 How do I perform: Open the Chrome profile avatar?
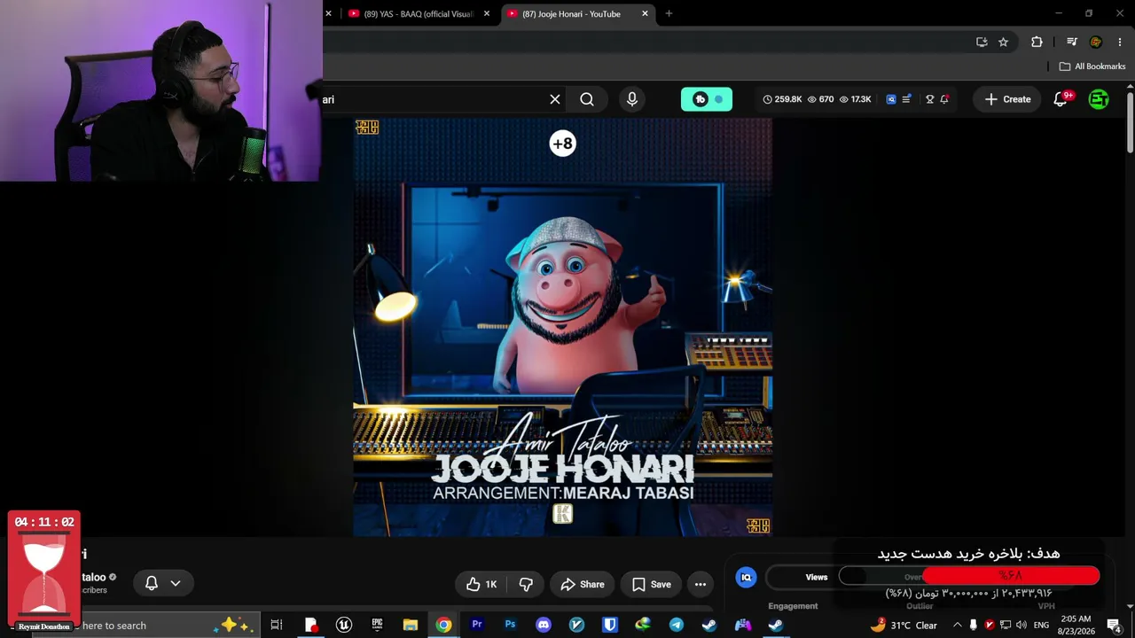[x=1096, y=42]
